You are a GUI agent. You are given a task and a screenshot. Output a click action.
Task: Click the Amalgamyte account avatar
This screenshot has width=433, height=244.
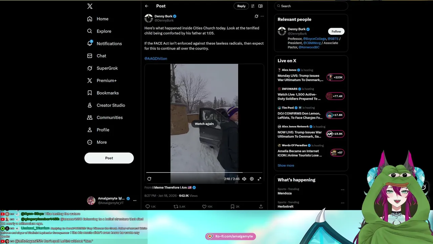(91, 201)
